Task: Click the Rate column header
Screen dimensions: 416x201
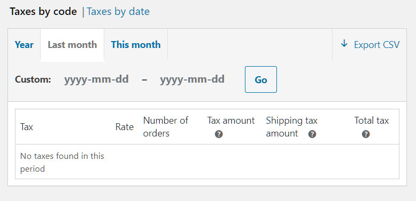Action: 125,127
